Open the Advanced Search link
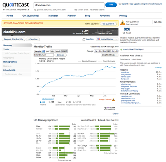Image resolution: width=166 pixels, height=162 pixels. [x=97, y=10]
